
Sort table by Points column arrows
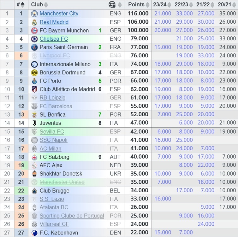(x=147, y=5)
